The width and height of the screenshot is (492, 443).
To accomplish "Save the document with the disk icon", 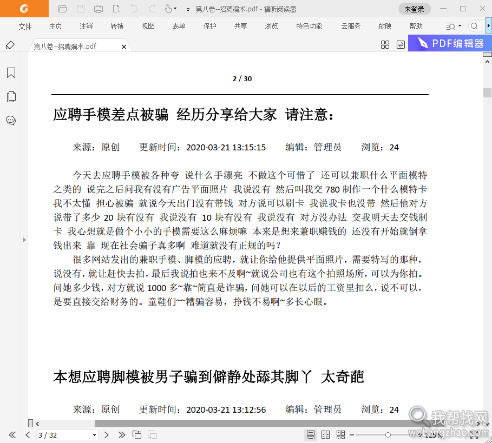I will point(81,9).
